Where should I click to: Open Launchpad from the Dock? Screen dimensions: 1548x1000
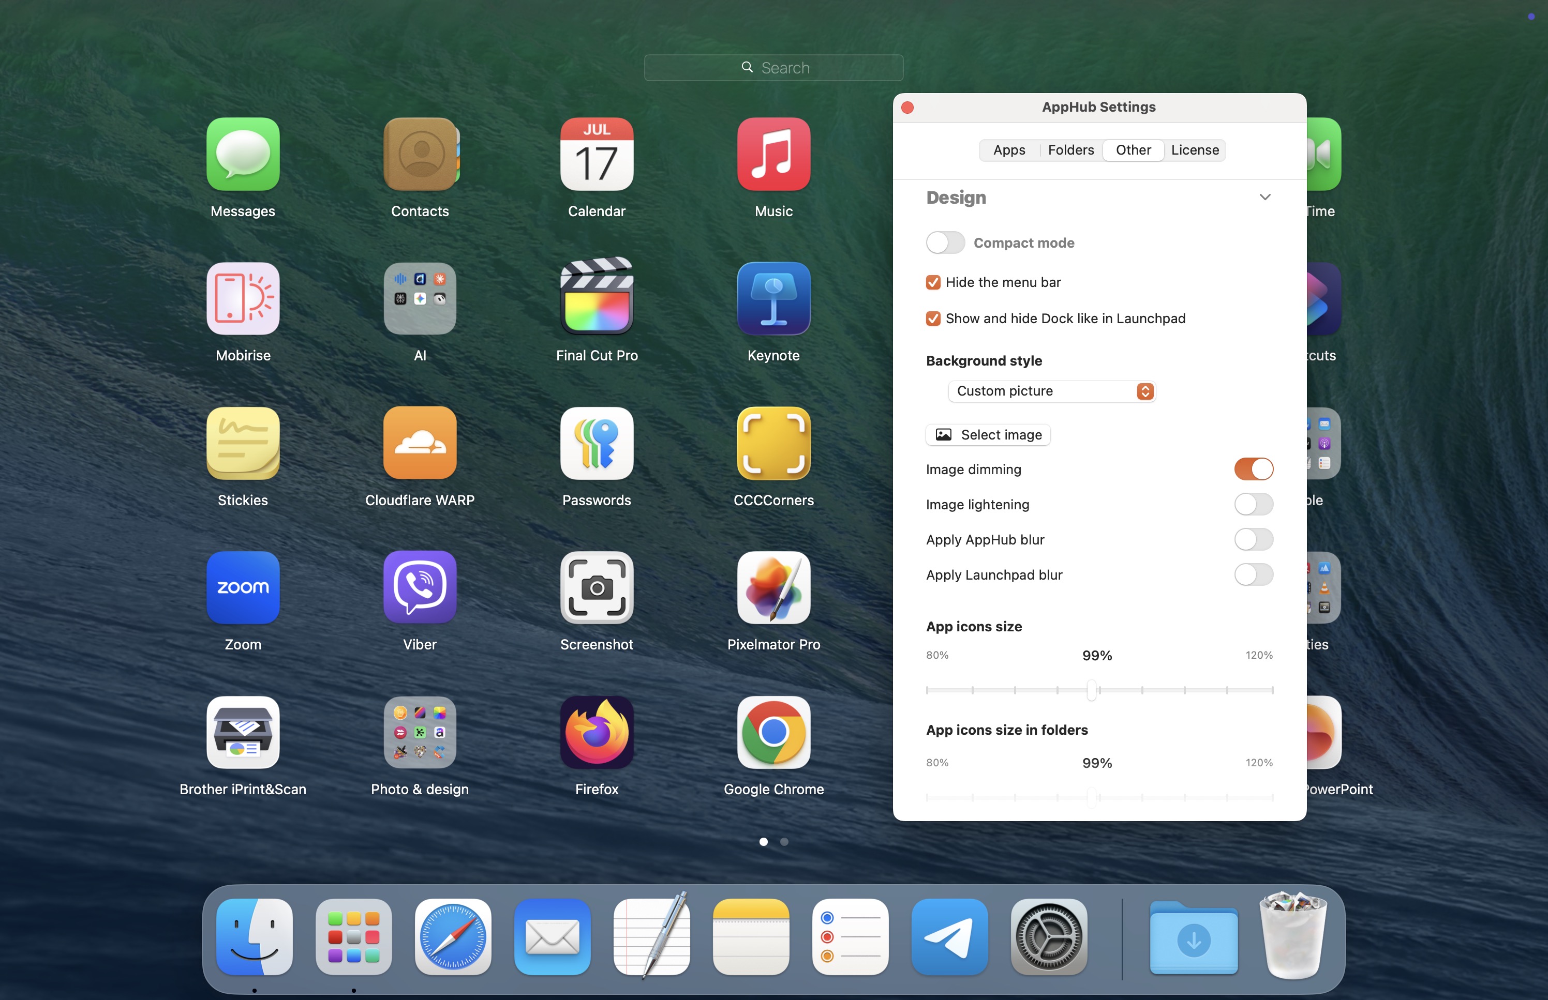coord(354,937)
